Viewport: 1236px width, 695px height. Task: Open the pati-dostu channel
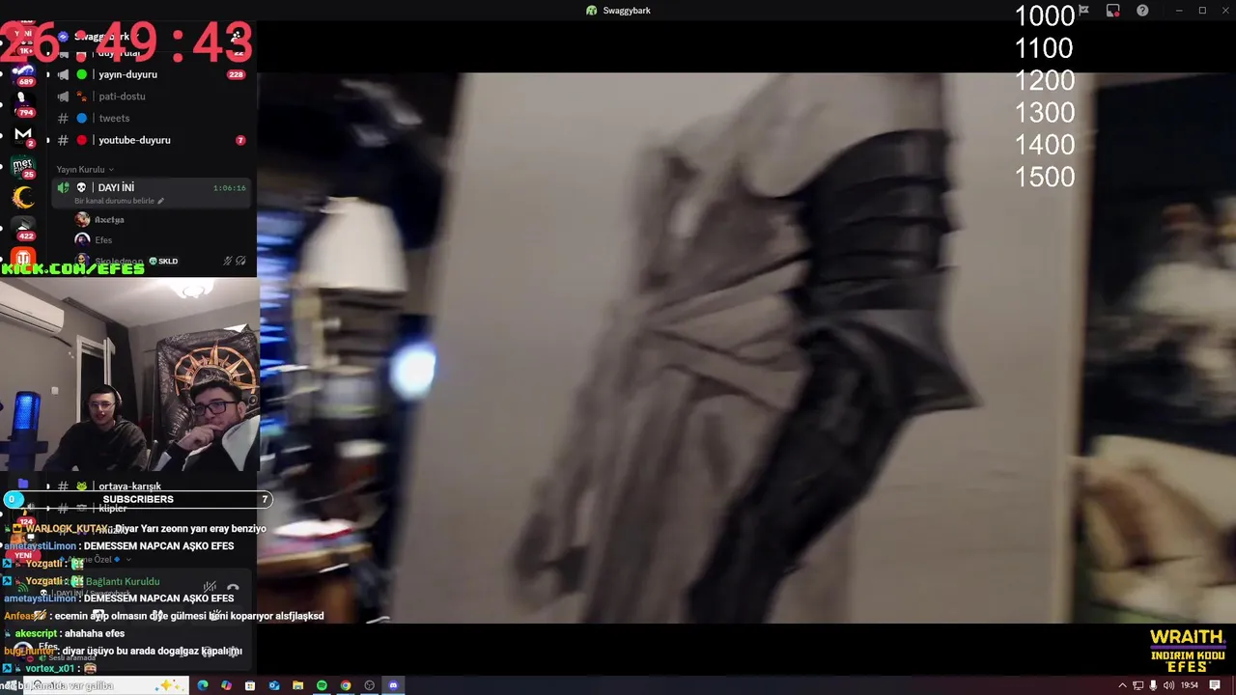(x=150, y=97)
